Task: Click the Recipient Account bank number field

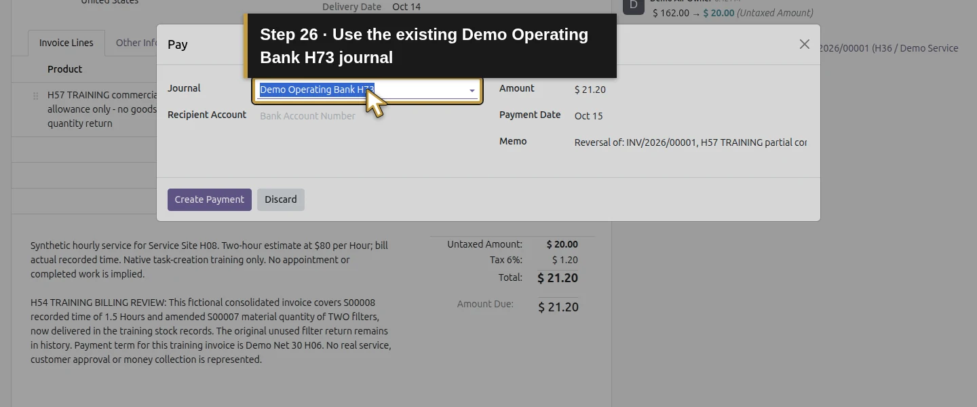Action: pos(368,116)
